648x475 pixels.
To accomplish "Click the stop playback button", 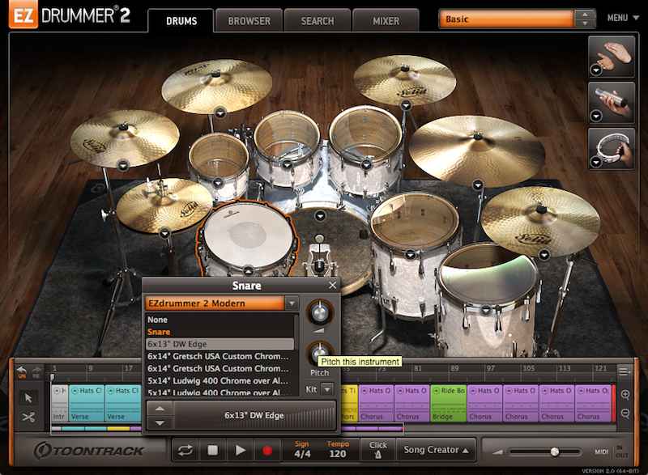I will pos(212,450).
